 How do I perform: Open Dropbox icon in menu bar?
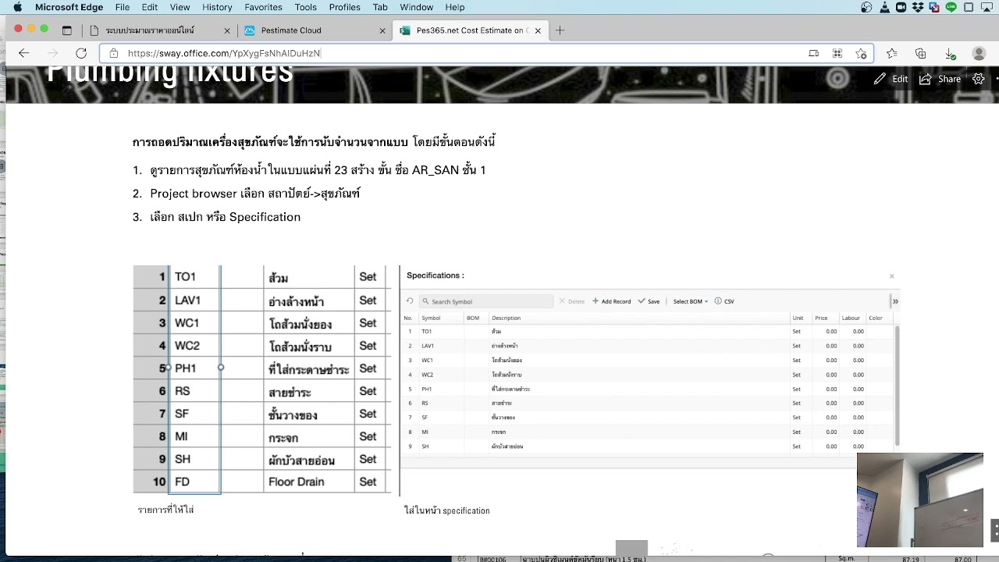(918, 7)
